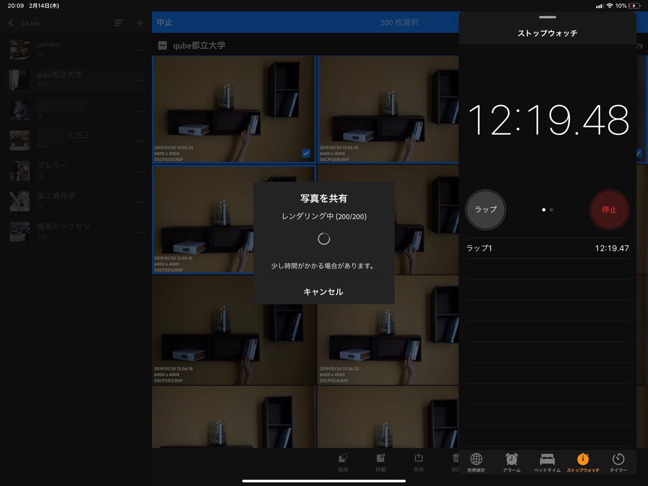The image size is (648, 486).
Task: Select the Bedtime bed icon
Action: tap(547, 459)
